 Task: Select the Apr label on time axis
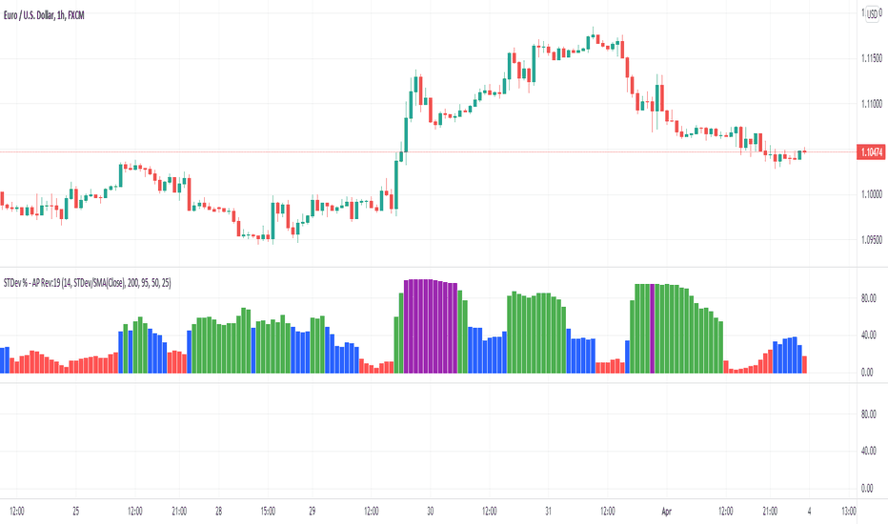click(667, 511)
